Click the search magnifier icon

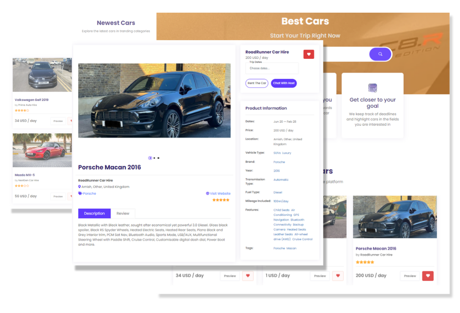click(380, 54)
